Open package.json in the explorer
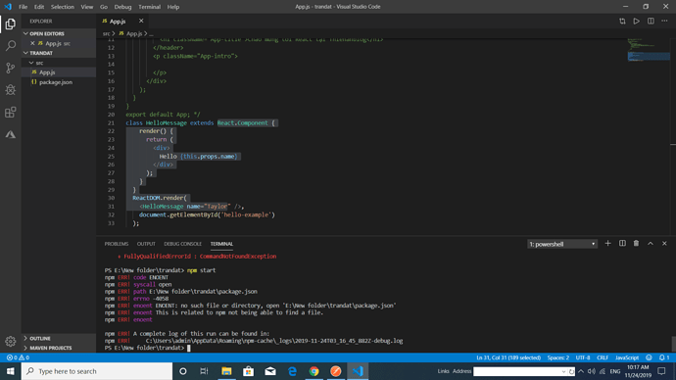This screenshot has height=380, width=676. click(x=56, y=82)
